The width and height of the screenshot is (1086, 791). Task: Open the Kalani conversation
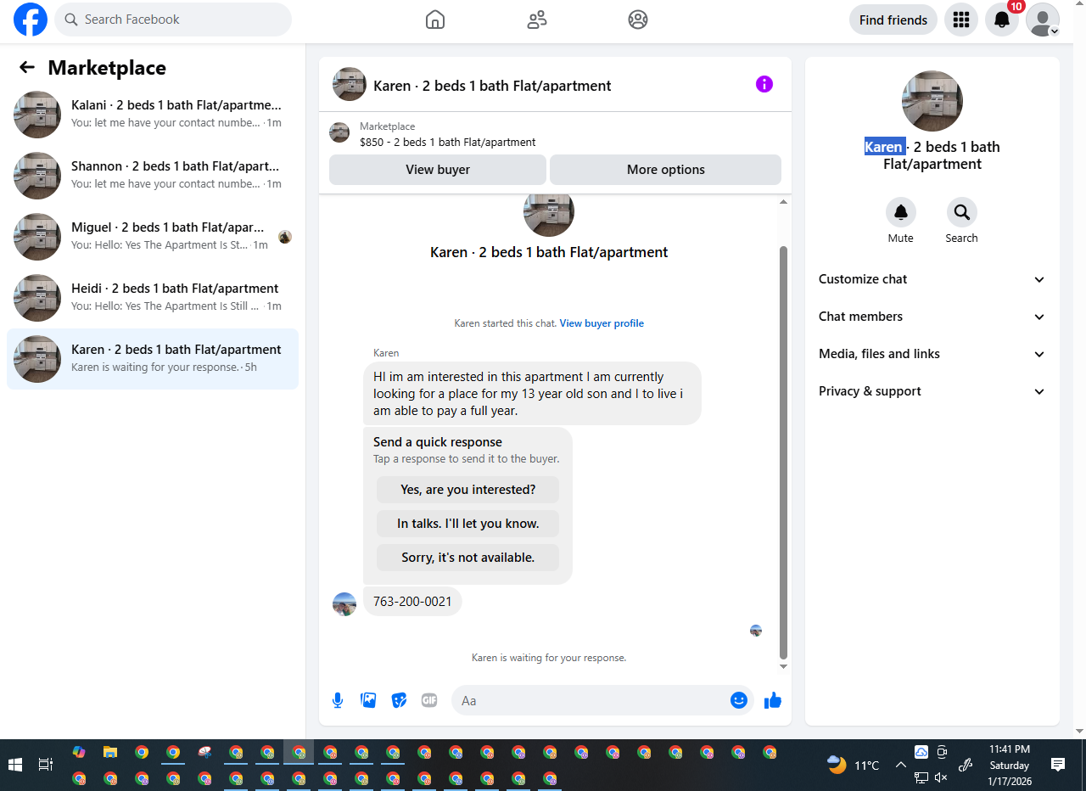153,115
